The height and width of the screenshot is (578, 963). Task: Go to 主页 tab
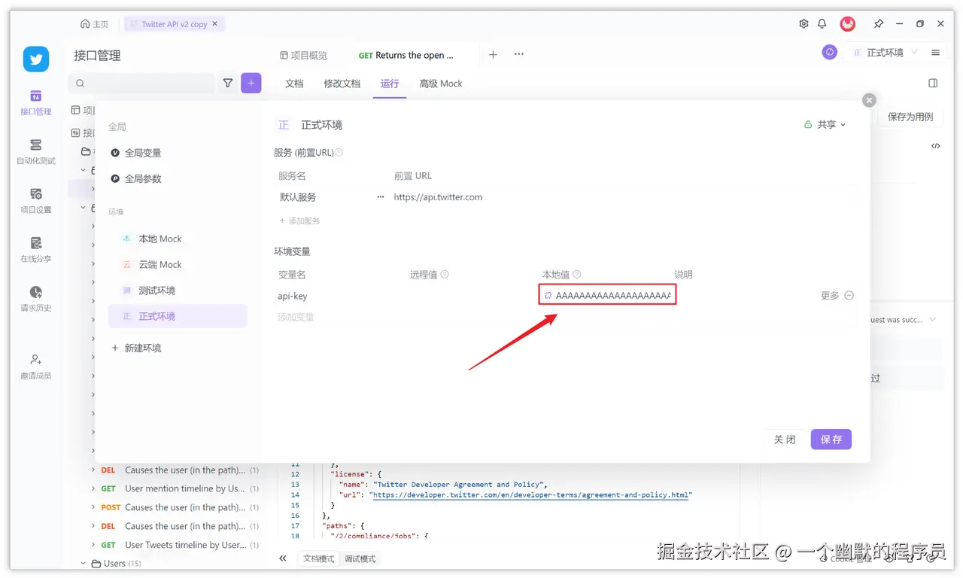click(x=95, y=24)
